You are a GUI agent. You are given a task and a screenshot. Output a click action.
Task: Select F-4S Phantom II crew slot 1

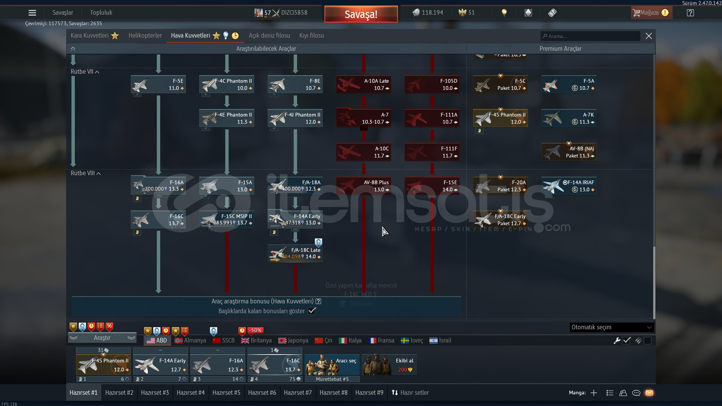pyautogui.click(x=103, y=365)
